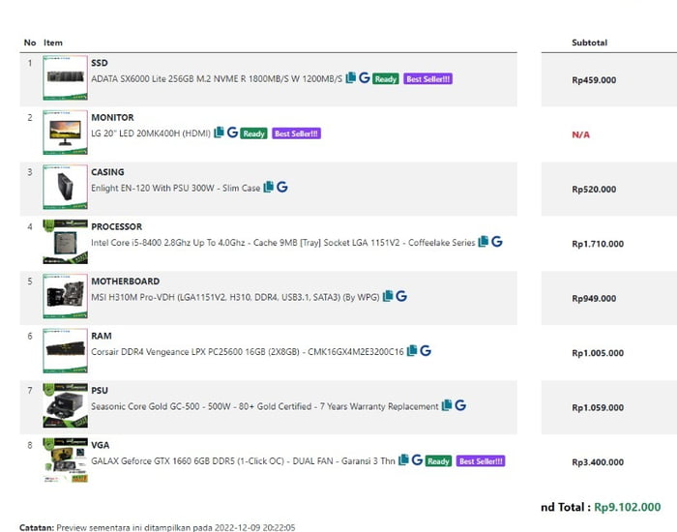Click the No column header
677x532 pixels.
point(30,43)
